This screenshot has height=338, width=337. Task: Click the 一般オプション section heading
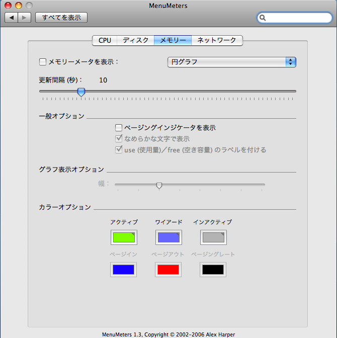(61, 116)
